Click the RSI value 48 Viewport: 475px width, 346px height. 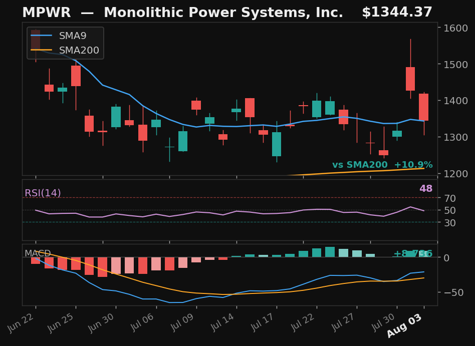pos(426,188)
